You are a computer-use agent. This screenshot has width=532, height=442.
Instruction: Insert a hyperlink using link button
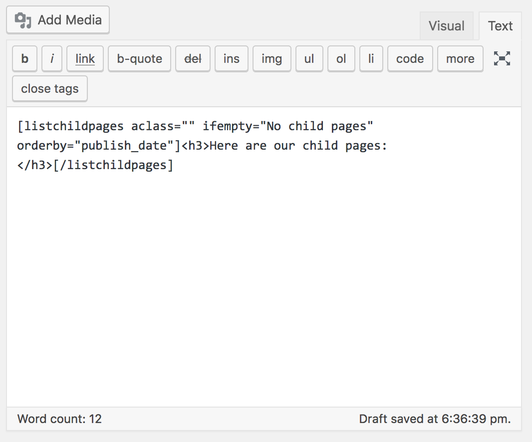[x=85, y=59]
